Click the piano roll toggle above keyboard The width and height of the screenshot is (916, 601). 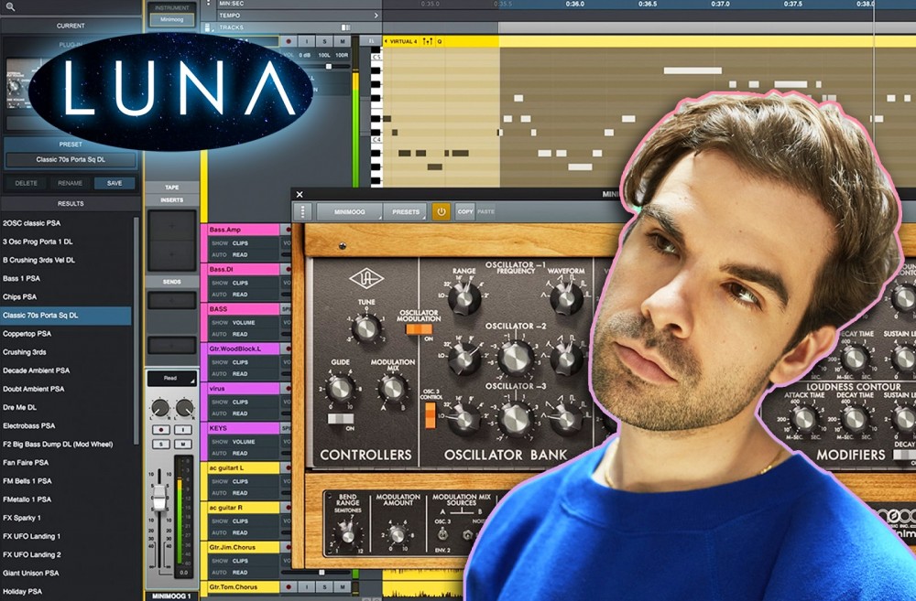click(372, 41)
